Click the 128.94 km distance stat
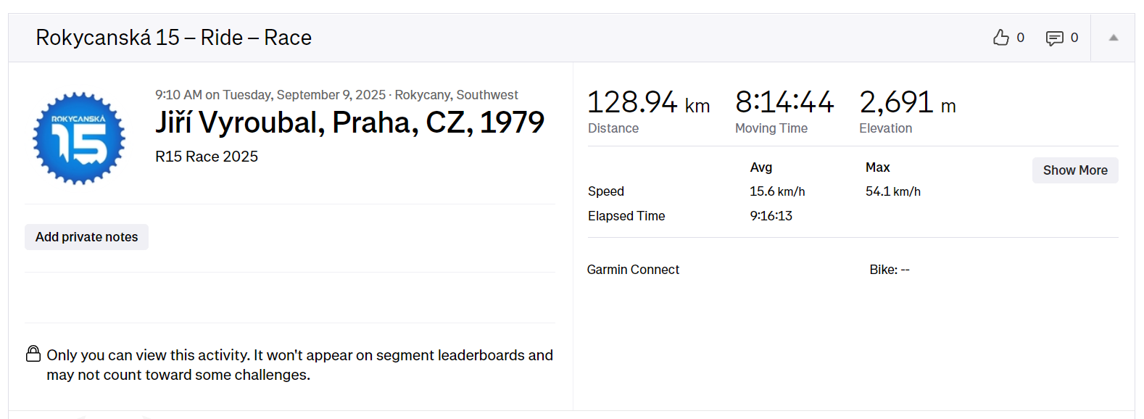Viewport: 1144px width, 419px height. (x=648, y=103)
